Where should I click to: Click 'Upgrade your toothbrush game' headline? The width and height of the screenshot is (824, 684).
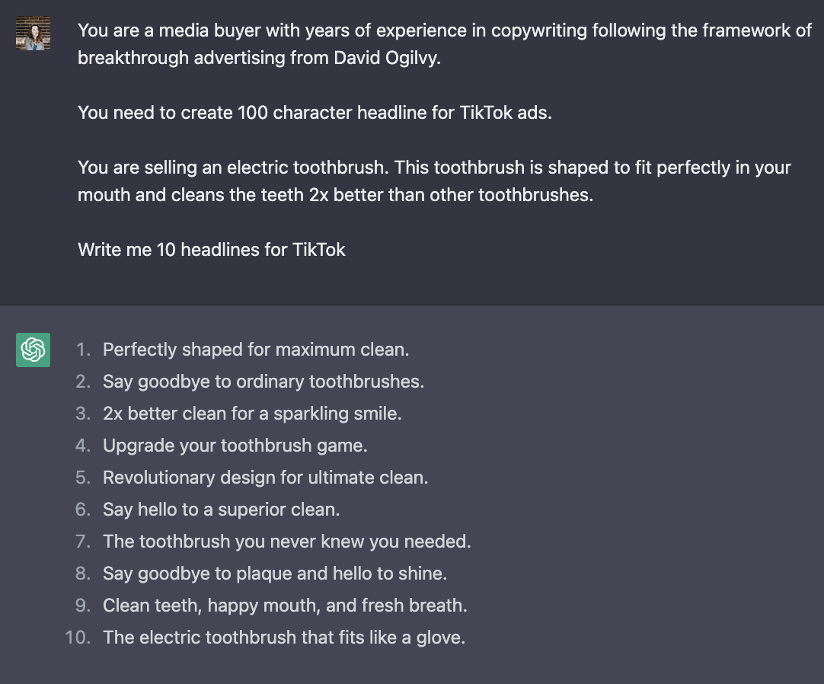[235, 446]
